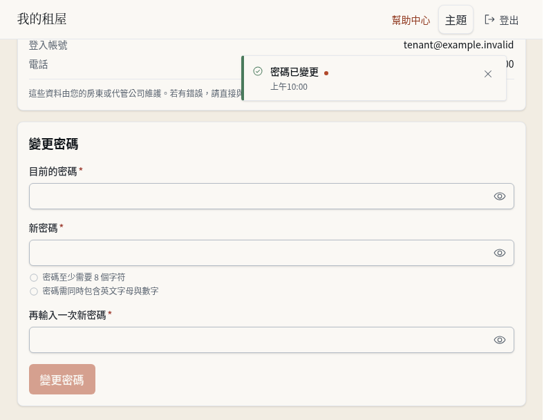Select the email tenant@example.invalid
The height and width of the screenshot is (420, 553).
pos(458,45)
